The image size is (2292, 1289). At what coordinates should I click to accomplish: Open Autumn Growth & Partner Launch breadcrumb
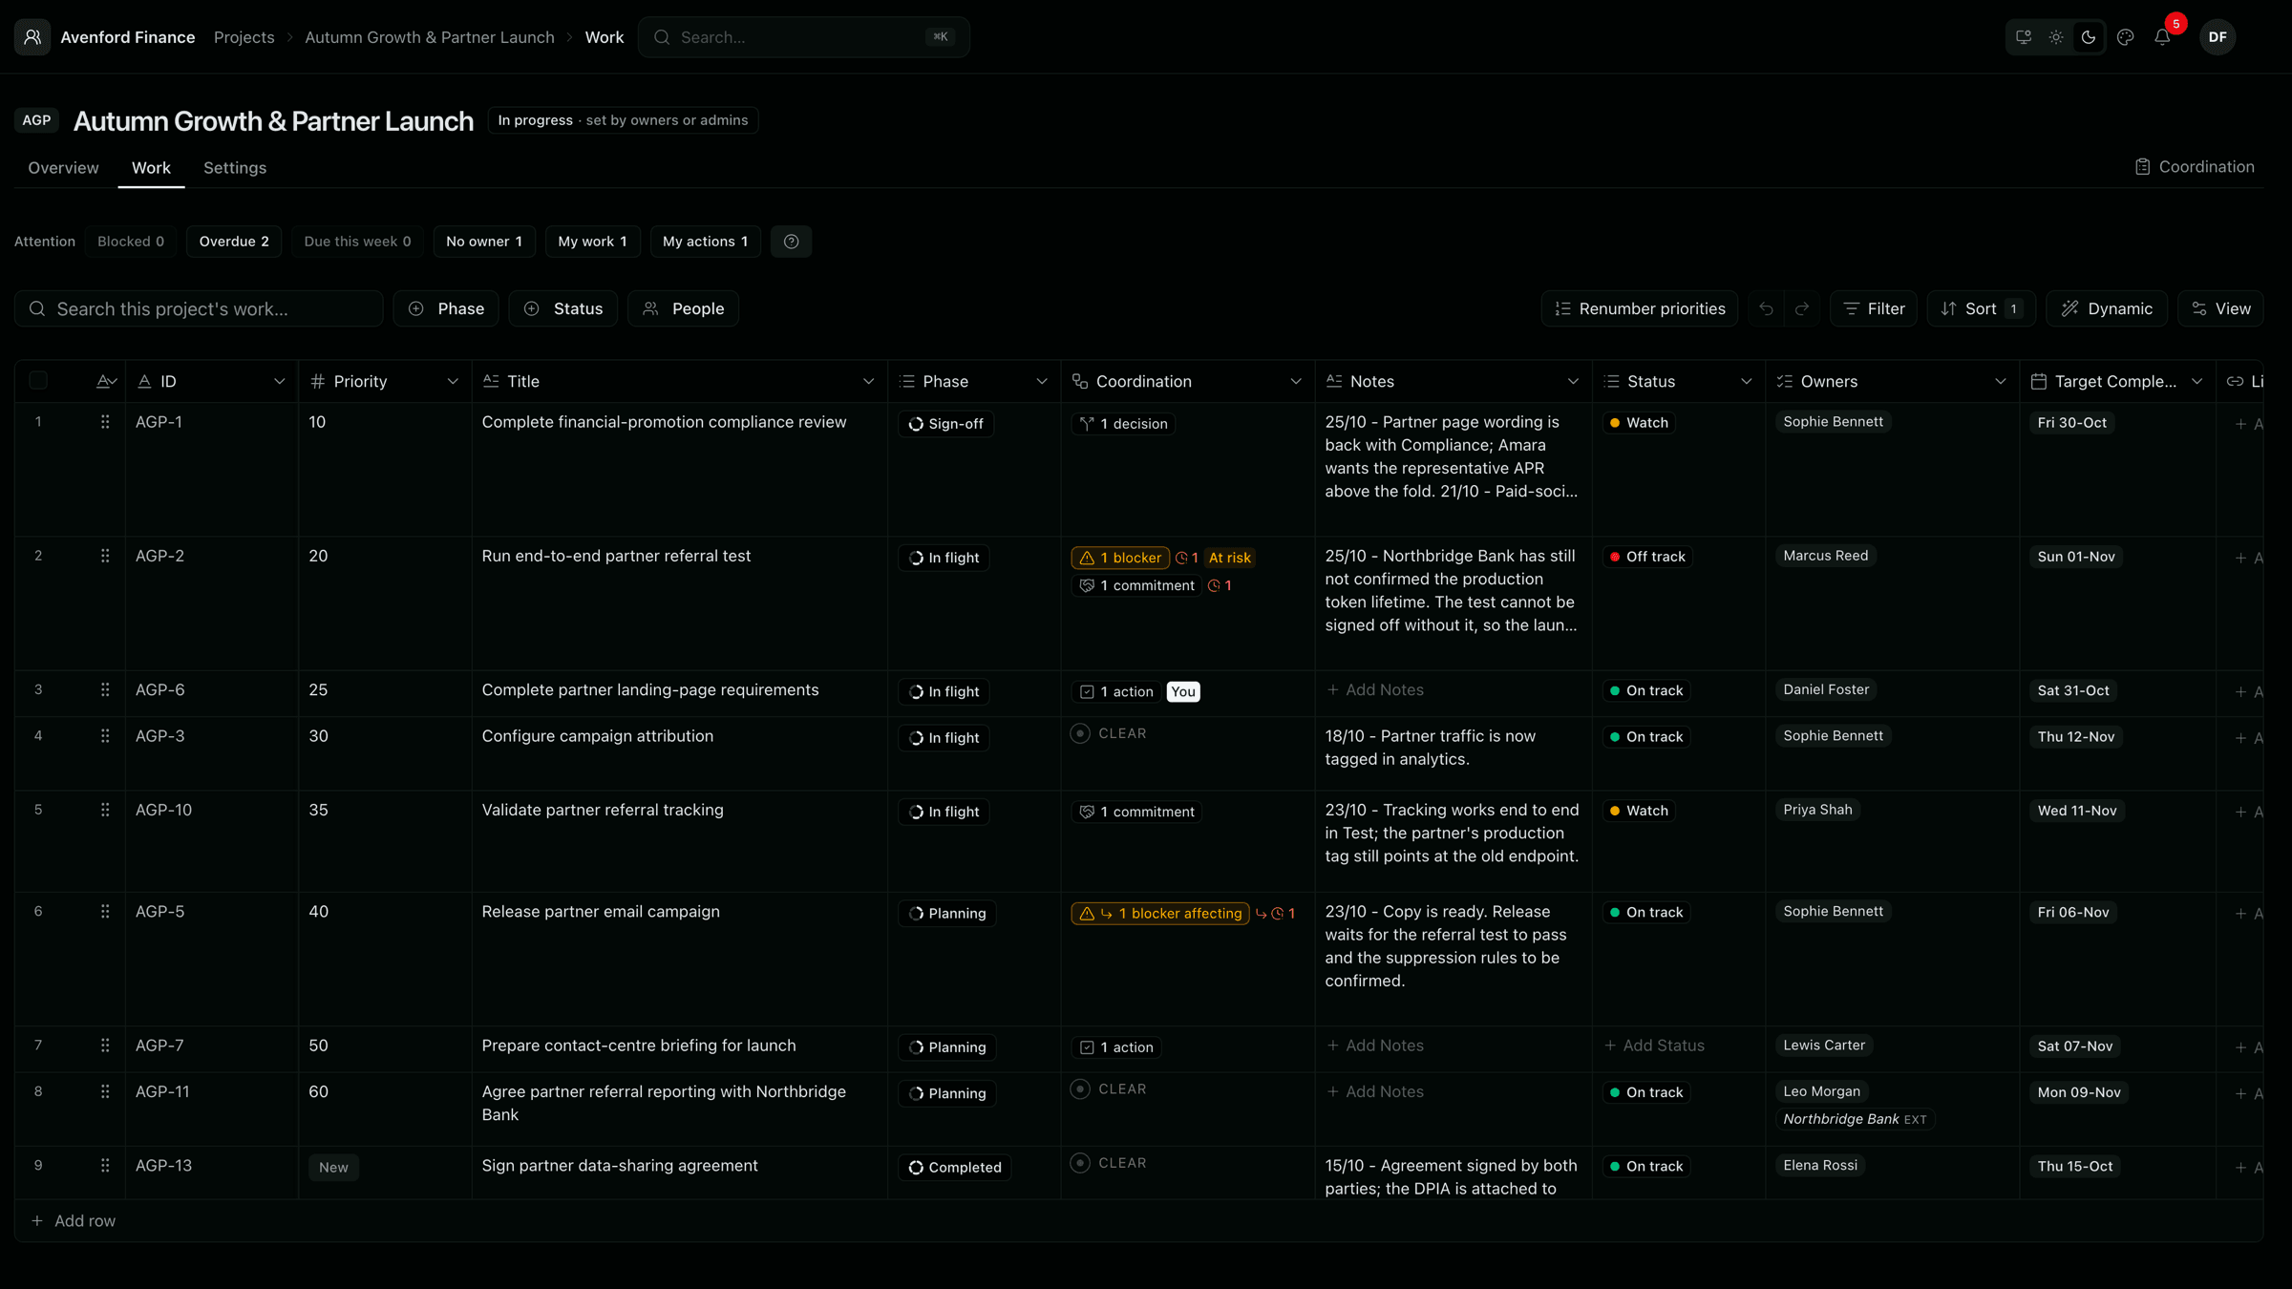[x=429, y=37]
